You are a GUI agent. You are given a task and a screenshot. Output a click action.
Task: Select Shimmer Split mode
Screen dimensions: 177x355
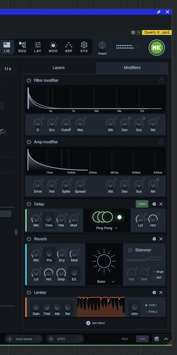(157, 277)
